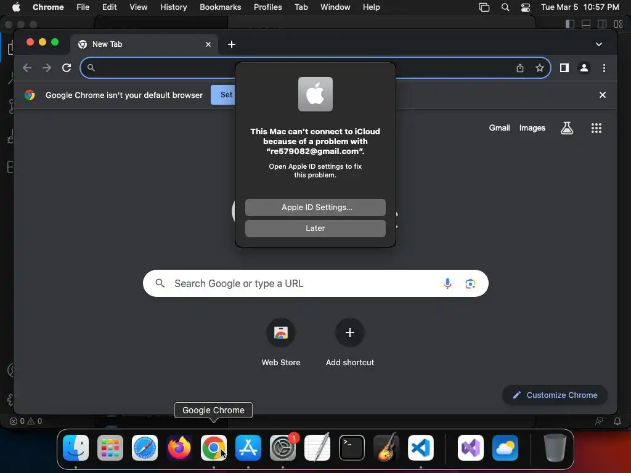Open the Profiles menu
This screenshot has height=473, width=631.
(x=267, y=7)
